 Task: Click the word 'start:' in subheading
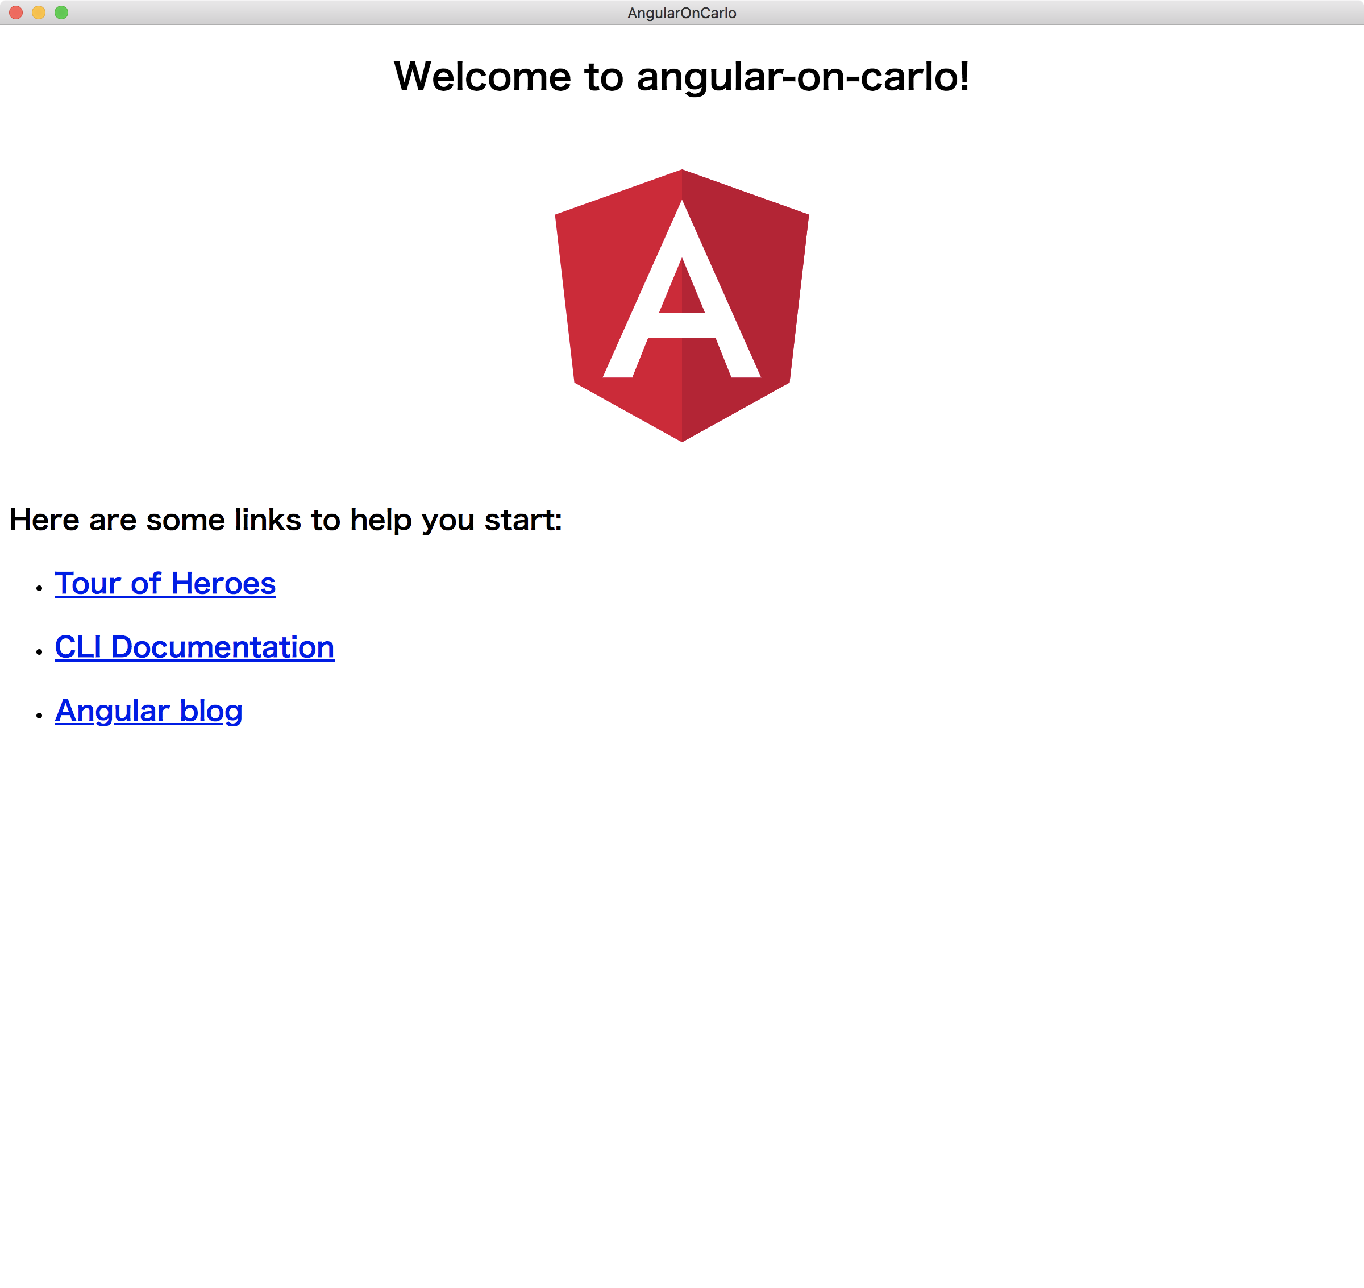click(523, 520)
